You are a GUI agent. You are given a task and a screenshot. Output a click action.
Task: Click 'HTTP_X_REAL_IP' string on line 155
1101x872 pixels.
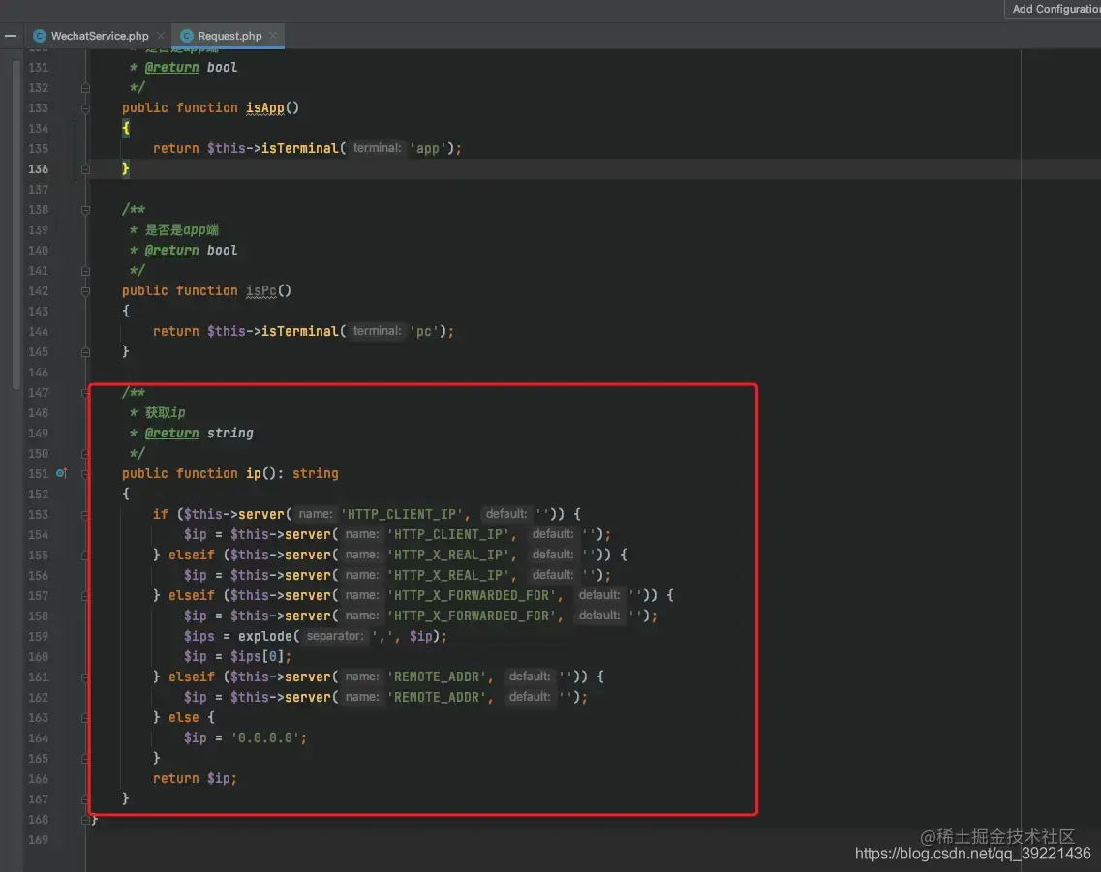(x=448, y=555)
